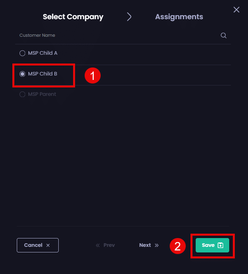Click the double chevron beside Prev
This screenshot has width=248, height=274.
tap(98, 245)
